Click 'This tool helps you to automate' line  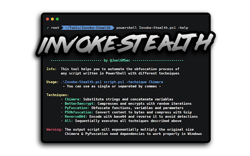(x=120, y=69)
